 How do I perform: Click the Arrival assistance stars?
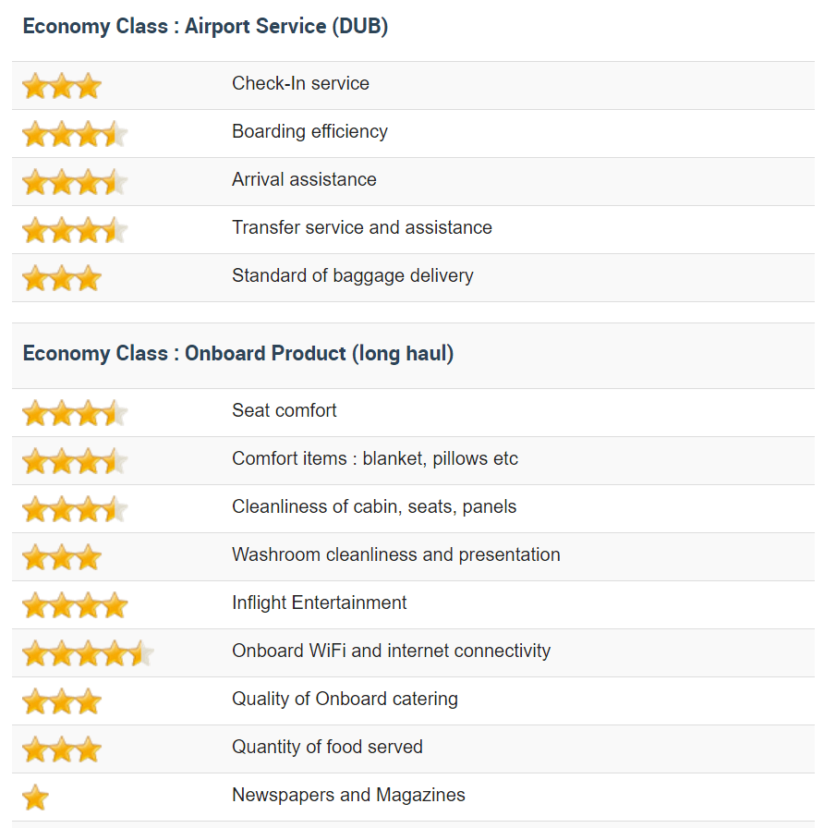tap(74, 182)
